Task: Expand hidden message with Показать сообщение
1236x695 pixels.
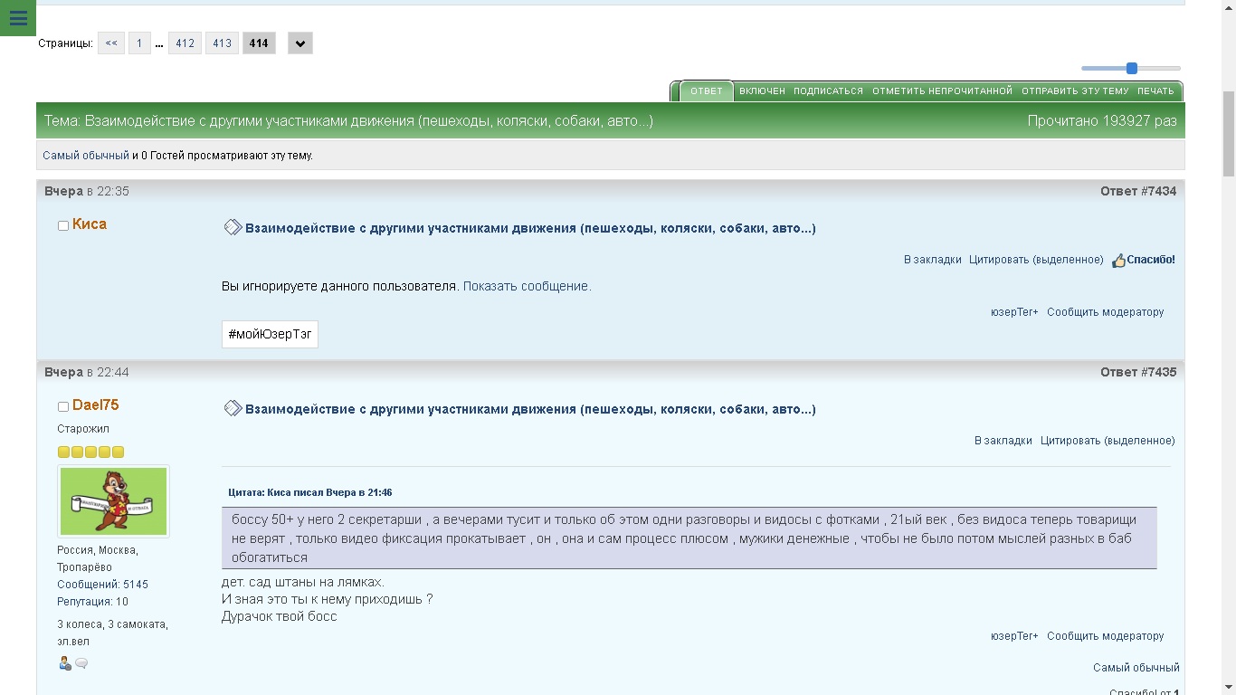Action: pyautogui.click(x=527, y=286)
